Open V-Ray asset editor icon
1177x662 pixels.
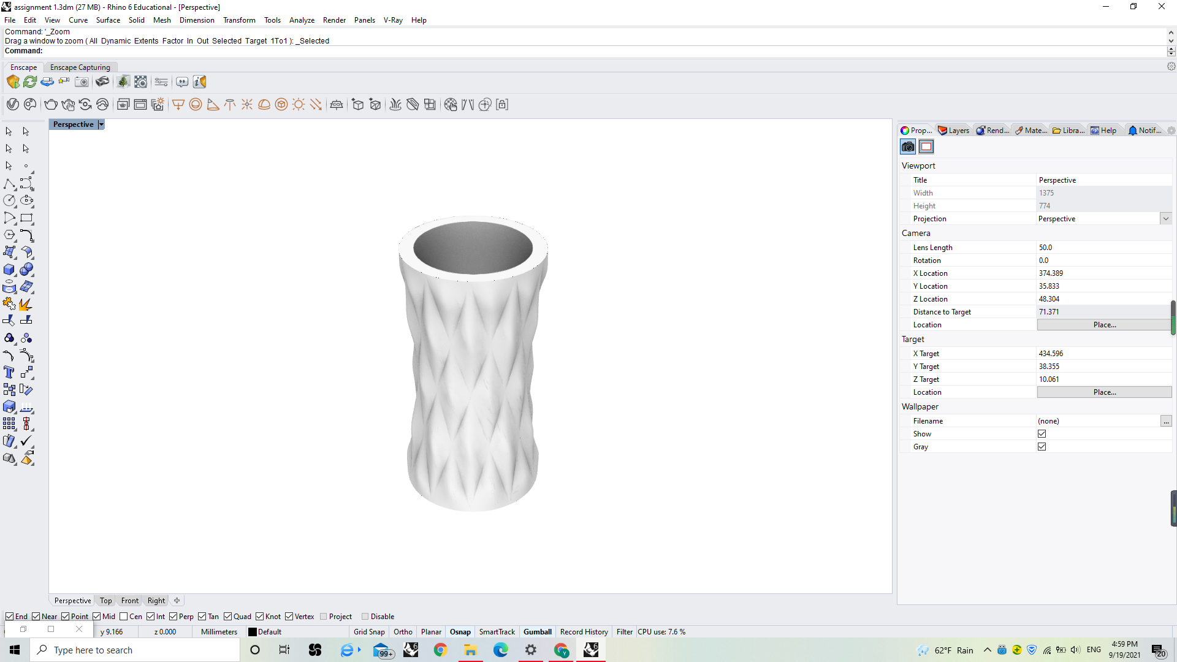pos(13,105)
